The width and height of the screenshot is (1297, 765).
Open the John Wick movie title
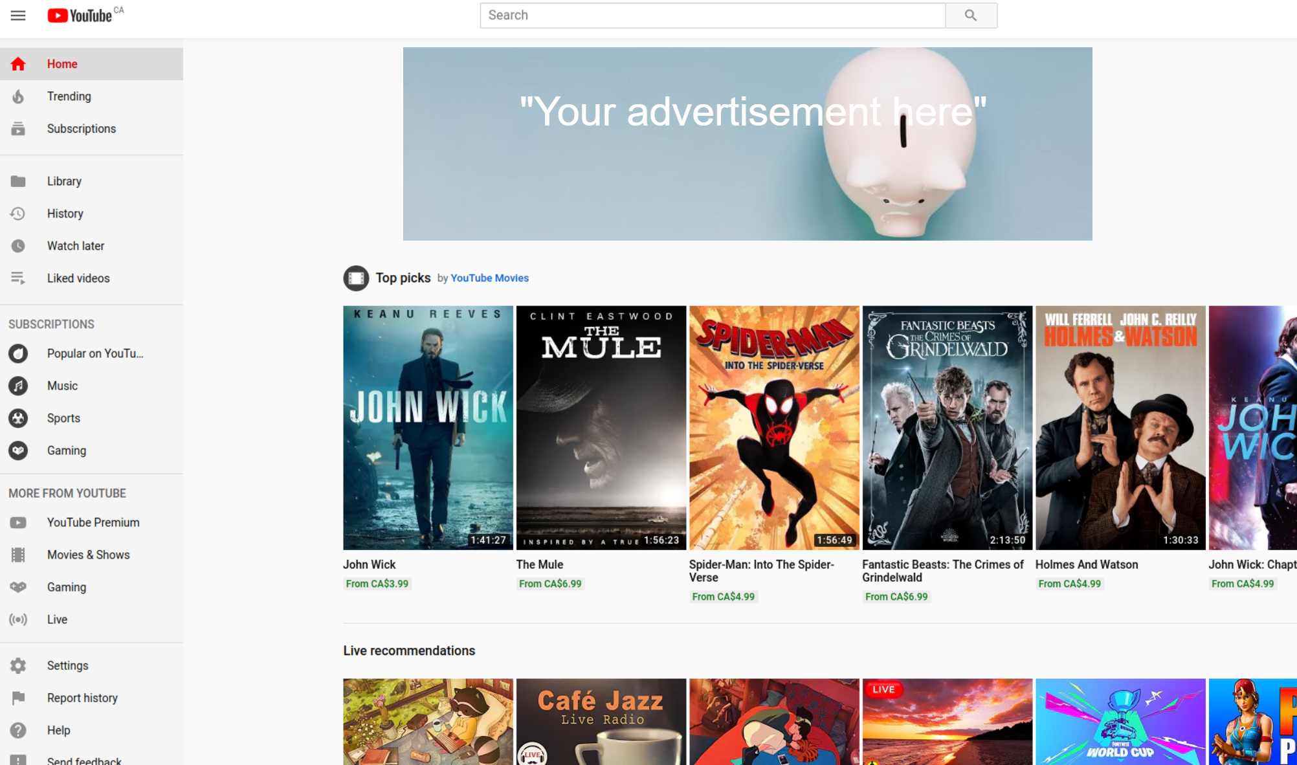pyautogui.click(x=369, y=564)
